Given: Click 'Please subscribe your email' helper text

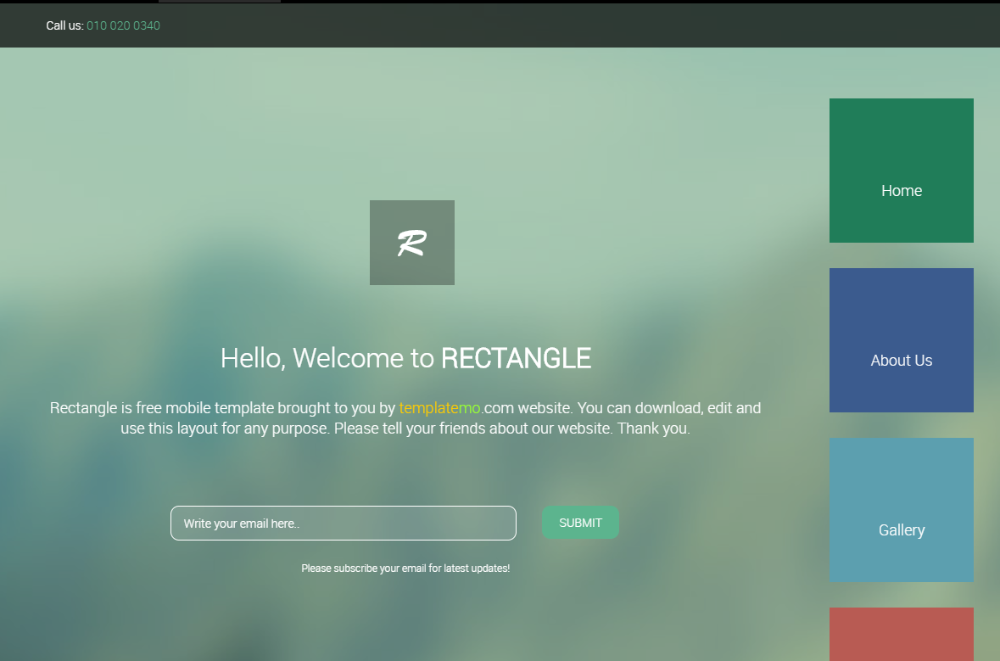Looking at the screenshot, I should coord(405,569).
